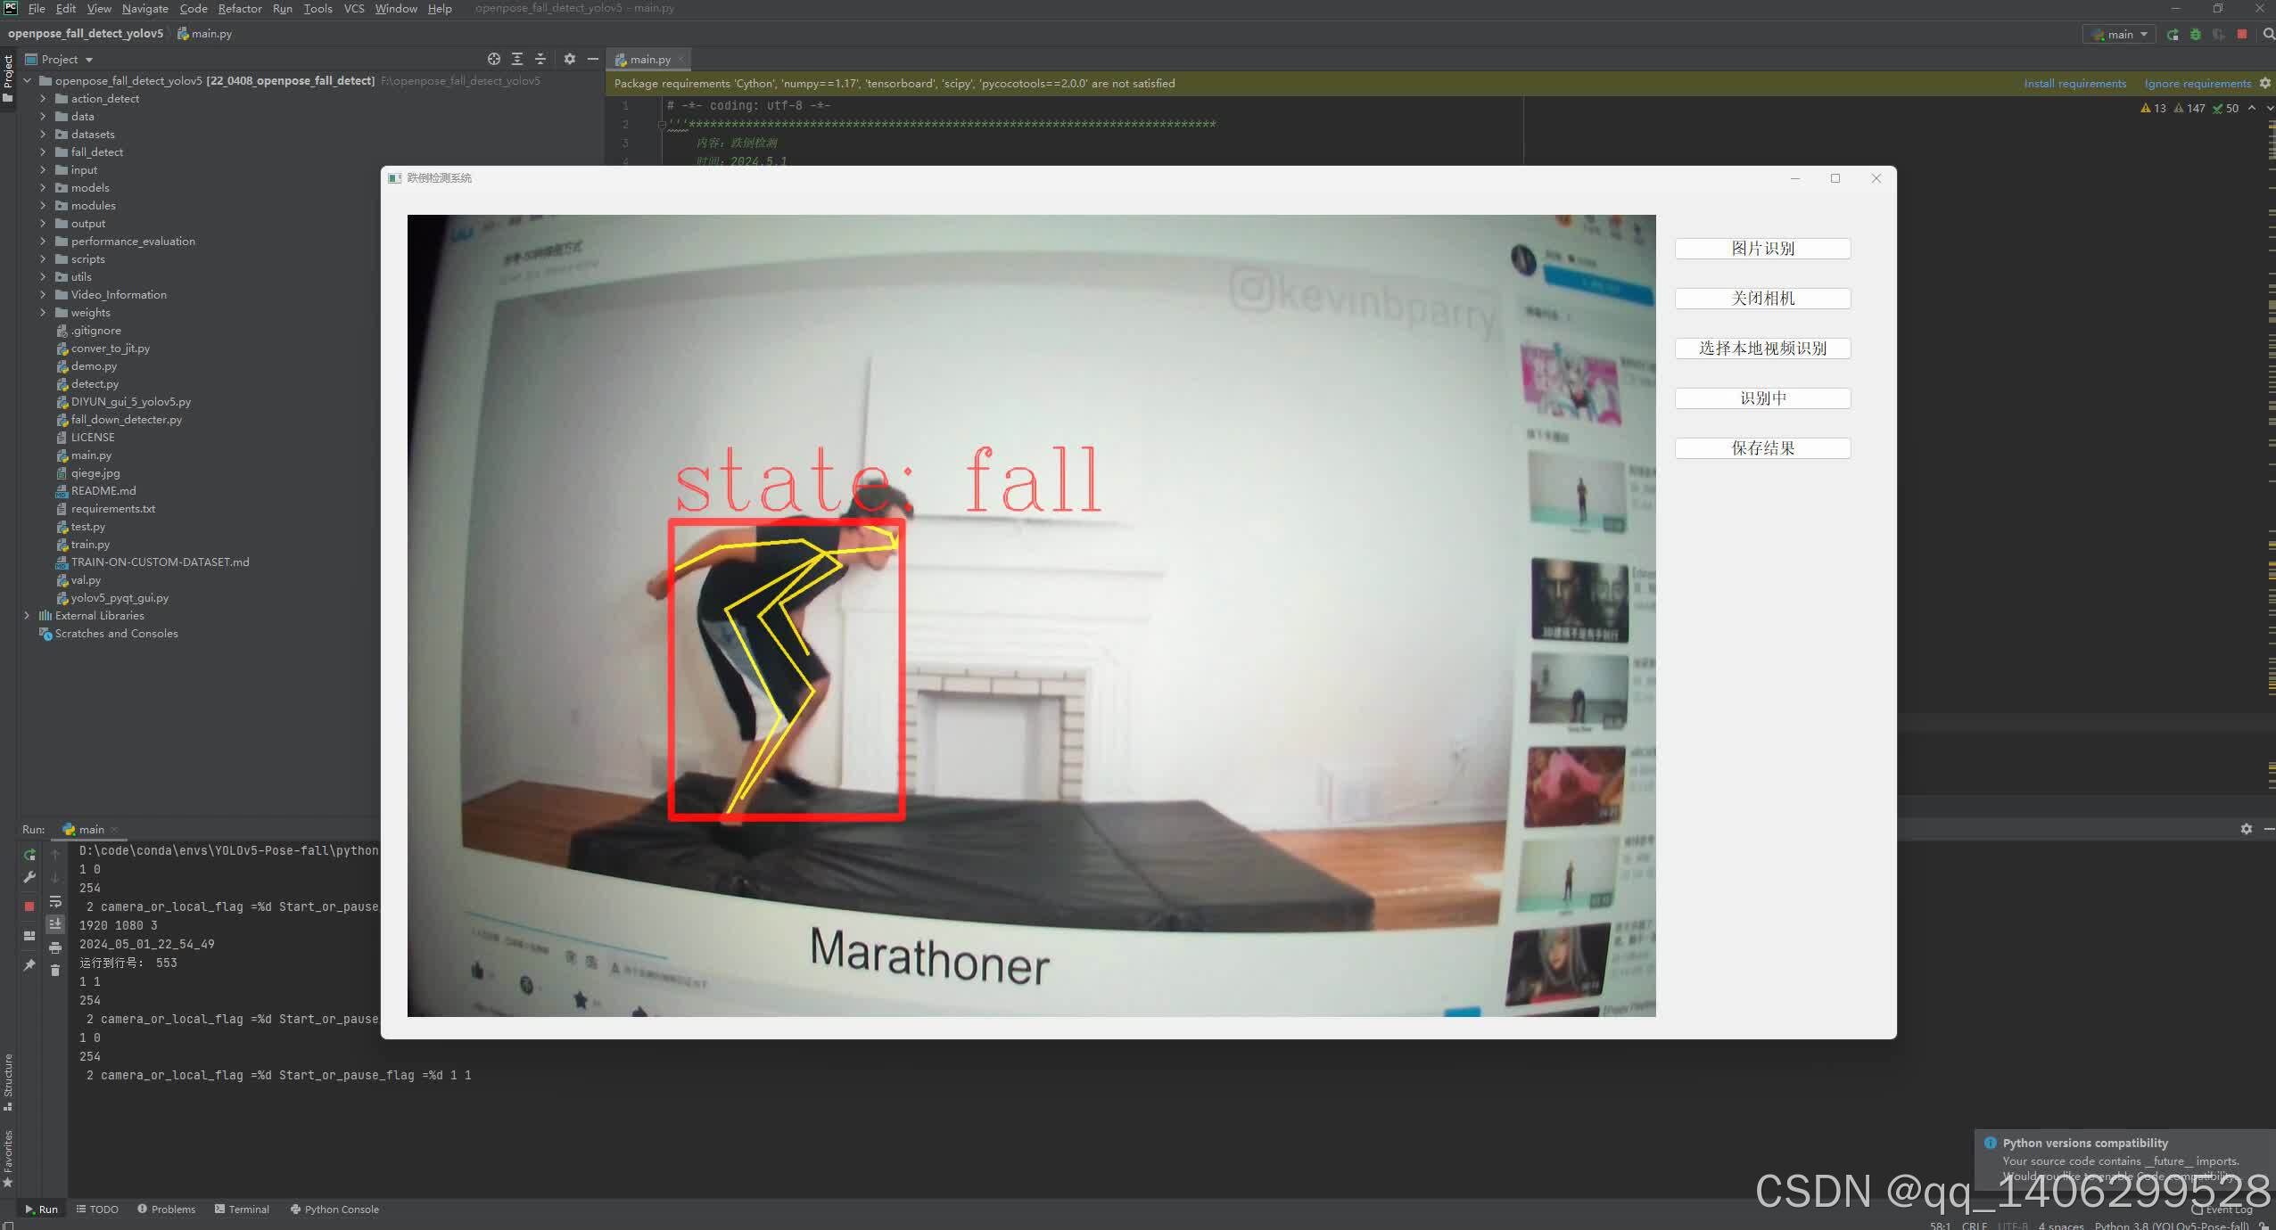Expand all in Project panel
The image size is (2276, 1230).
coord(517,59)
